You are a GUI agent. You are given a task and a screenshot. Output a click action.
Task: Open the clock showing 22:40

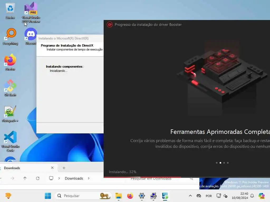click(x=240, y=196)
